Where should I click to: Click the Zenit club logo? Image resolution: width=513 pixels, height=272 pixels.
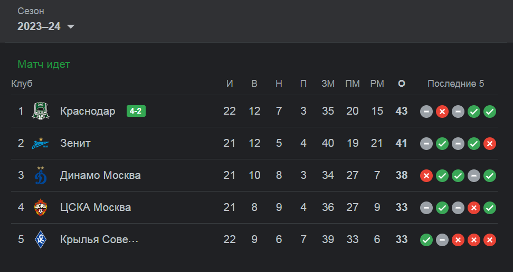(41, 143)
